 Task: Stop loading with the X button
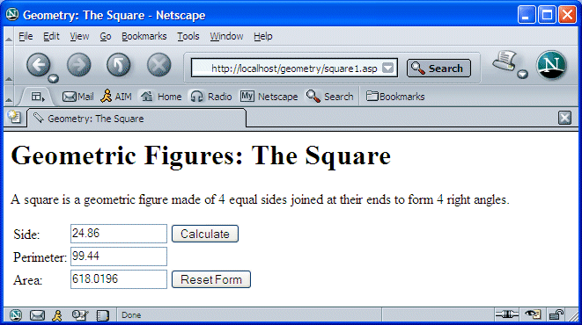pos(158,65)
